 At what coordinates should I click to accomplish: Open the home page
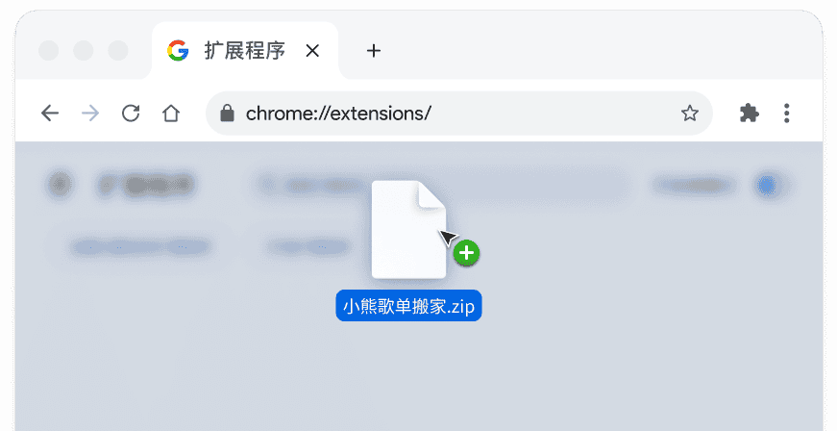point(171,114)
